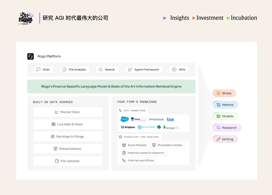Click the Salesforce cloud logo
Viewport: 272px width, 195px height.
pyautogui.click(x=124, y=119)
